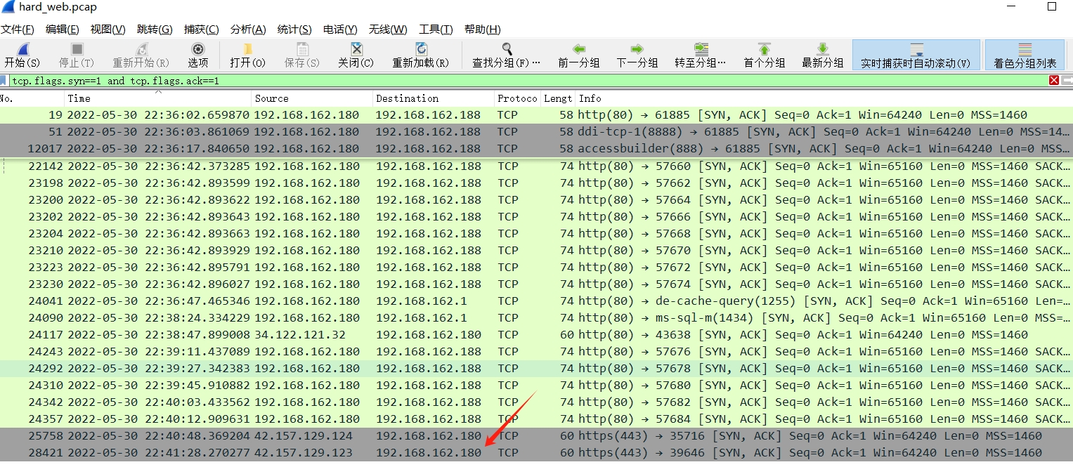The width and height of the screenshot is (1073, 467).
Task: Click the filter bookmark icon left of filter
Action: 4,81
